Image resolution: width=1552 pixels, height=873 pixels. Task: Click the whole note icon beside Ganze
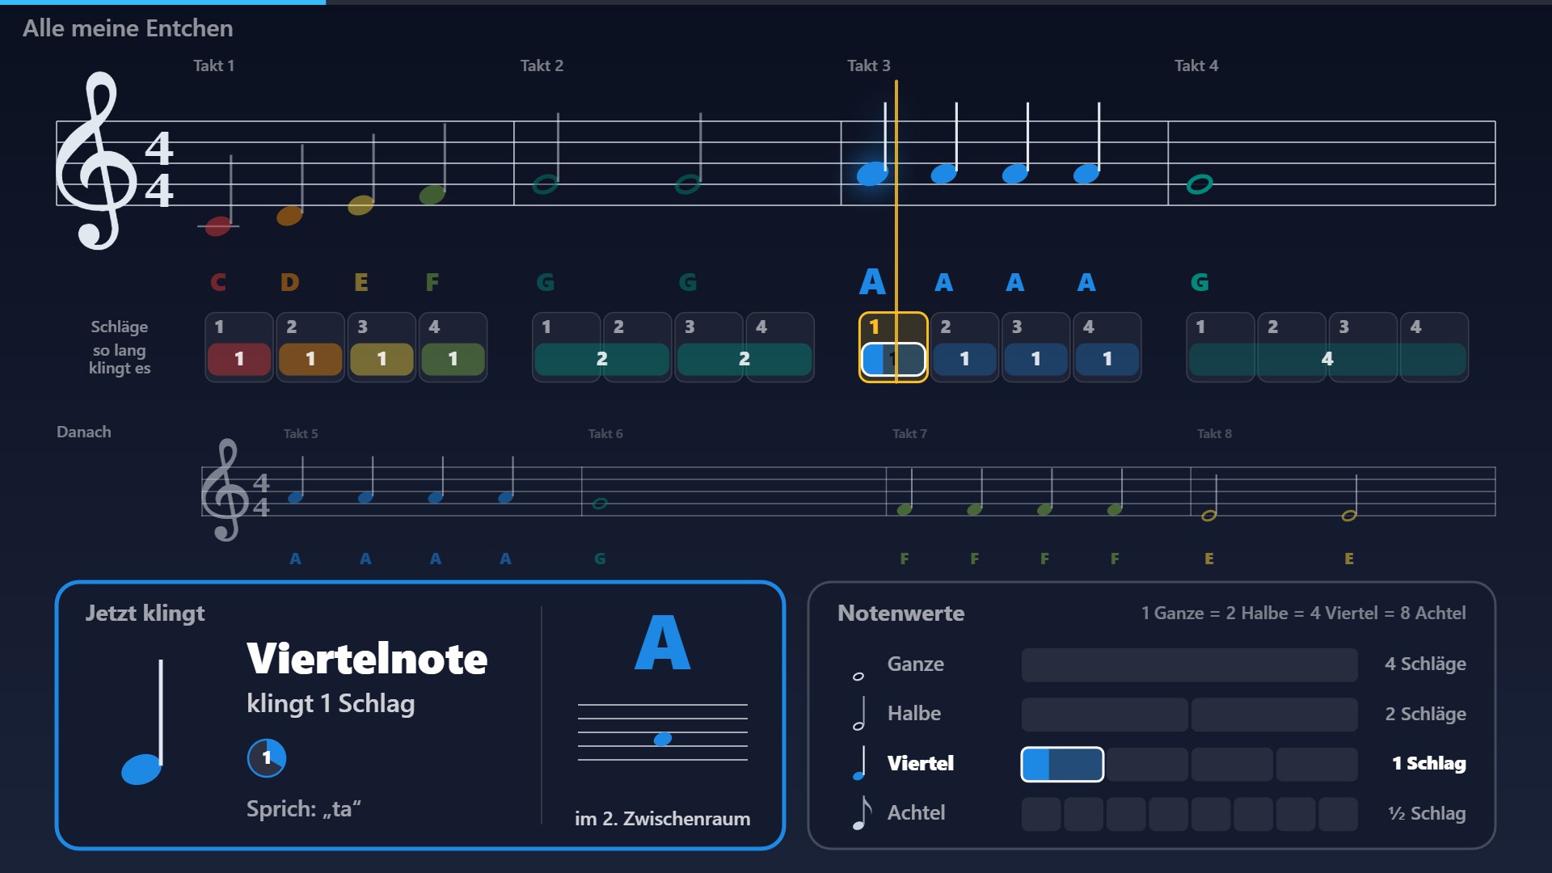tap(858, 676)
